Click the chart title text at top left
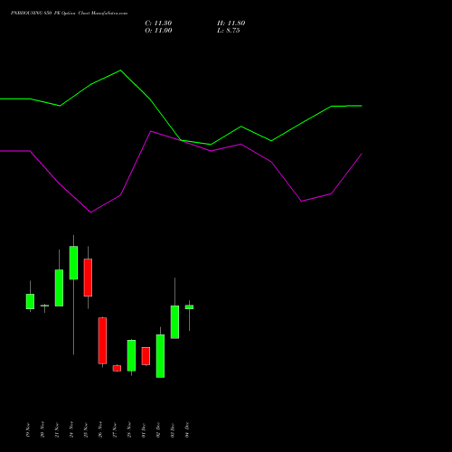452x452 pixels. pyautogui.click(x=69, y=14)
